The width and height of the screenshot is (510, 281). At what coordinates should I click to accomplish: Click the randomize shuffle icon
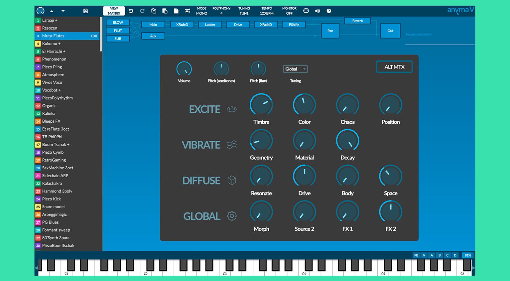click(x=187, y=11)
